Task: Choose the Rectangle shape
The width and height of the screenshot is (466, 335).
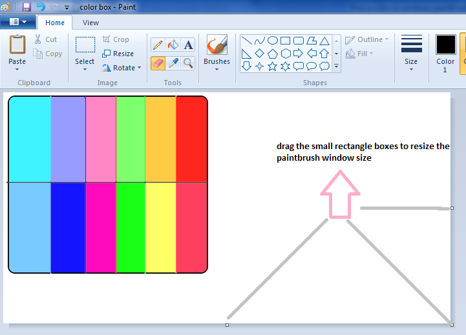Action: 285,41
